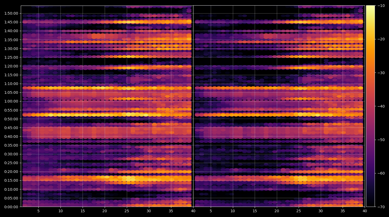Screen dimensions: 389x217
Task: Select the 1:50:00 y-axis tick label
Action: point(11,13)
